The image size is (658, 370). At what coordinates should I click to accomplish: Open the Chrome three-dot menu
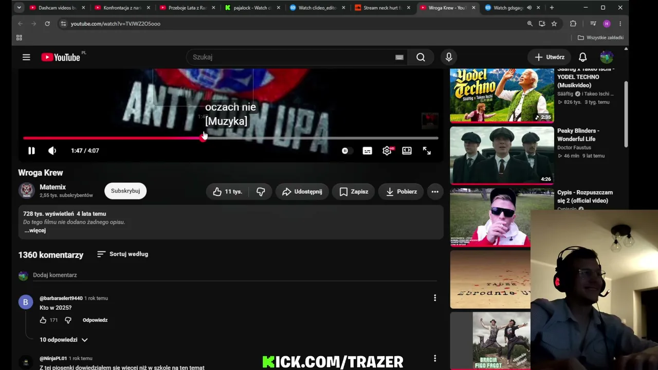pos(620,24)
